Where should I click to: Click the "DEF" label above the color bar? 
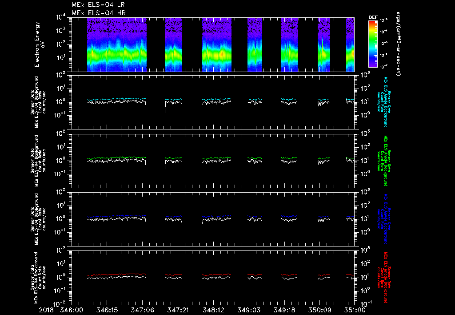pos(373,17)
